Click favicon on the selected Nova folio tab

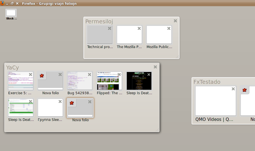[72, 103]
